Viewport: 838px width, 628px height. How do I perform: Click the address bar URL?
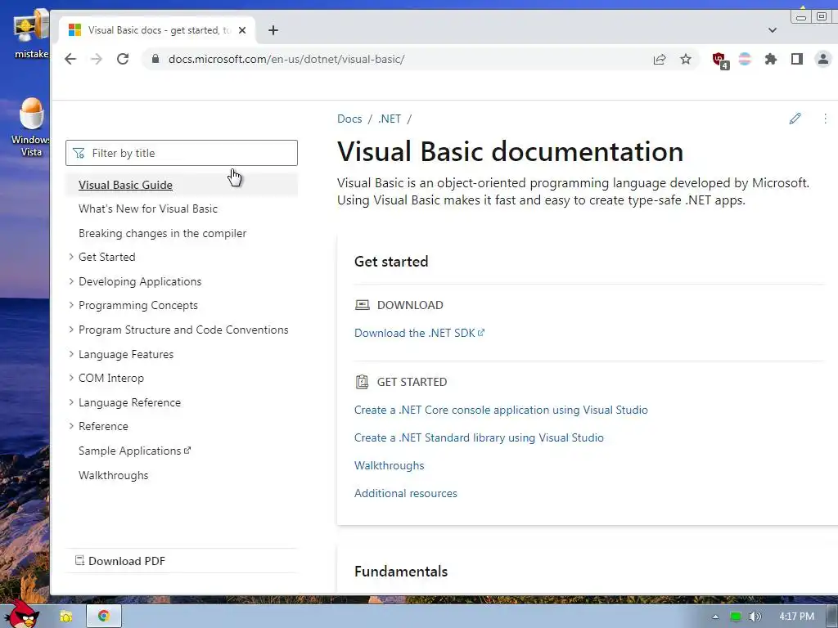286,59
